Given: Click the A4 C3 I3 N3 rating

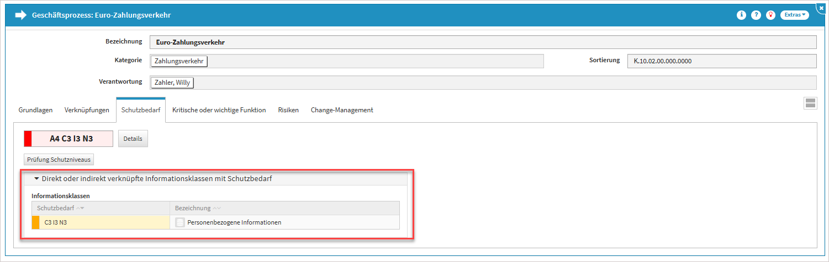Looking at the screenshot, I should pyautogui.click(x=71, y=139).
